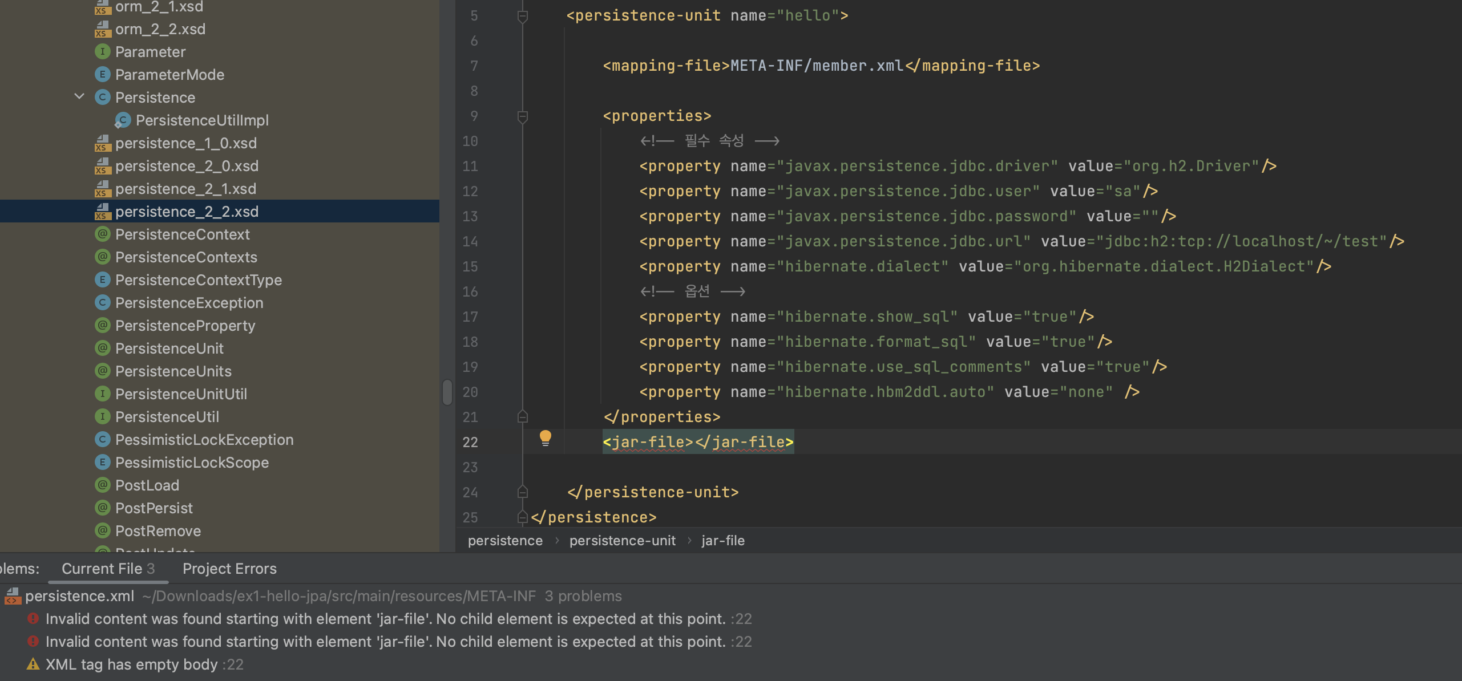Switch to the Current File problems tab

click(108, 569)
